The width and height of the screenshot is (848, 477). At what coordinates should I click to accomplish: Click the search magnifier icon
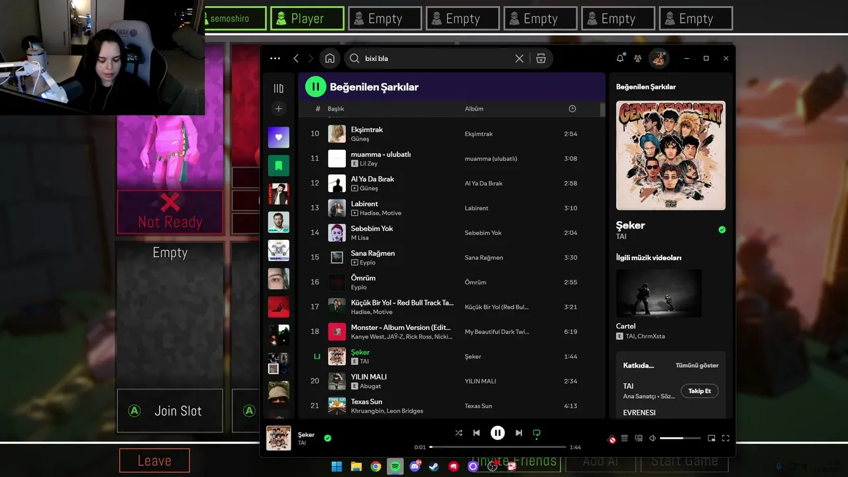pos(354,58)
